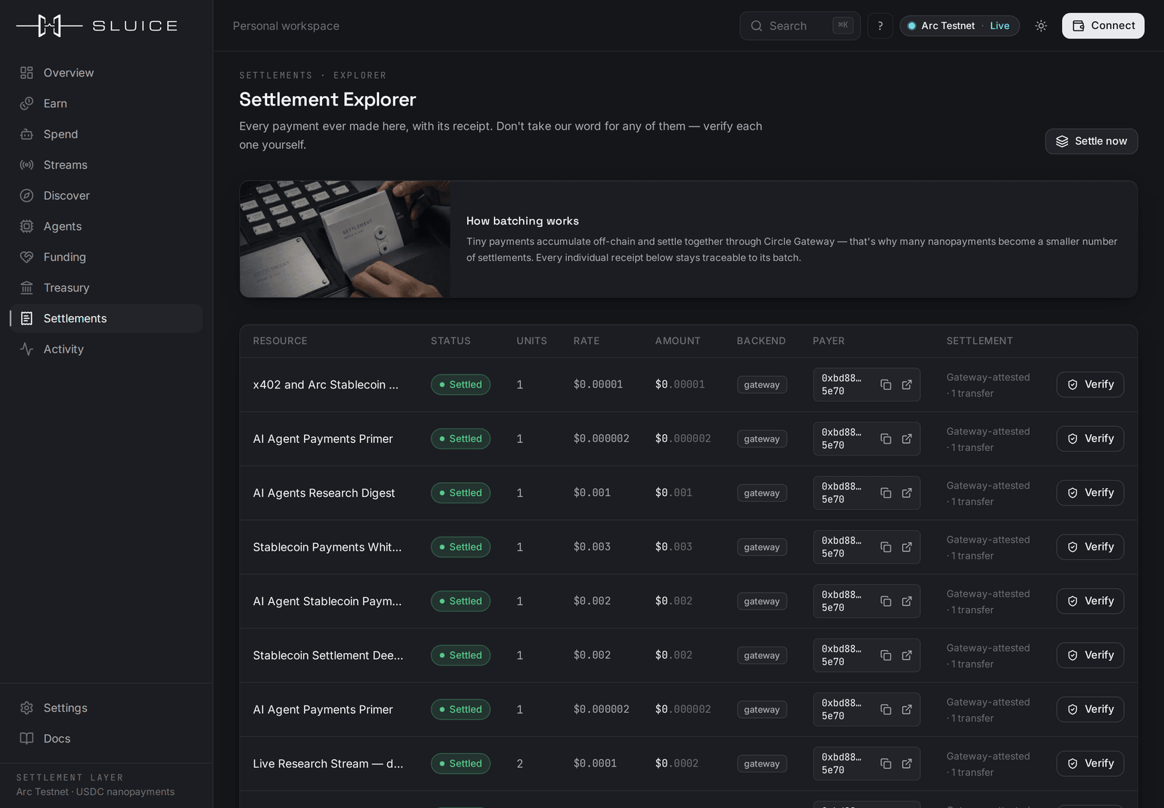Verify the AI Agents Research Digest settlement
1164x808 pixels.
(1090, 493)
